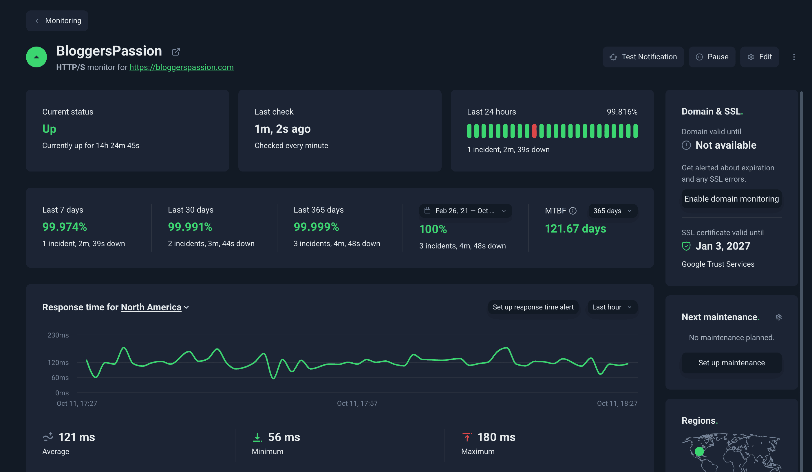Image resolution: width=812 pixels, height=472 pixels.
Task: Click the SSL shield check icon
Action: click(x=686, y=246)
